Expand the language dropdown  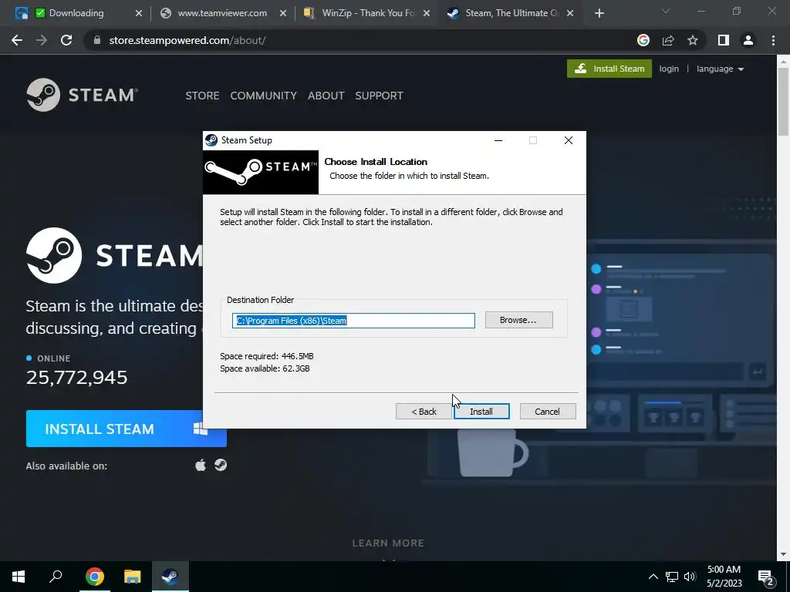(x=720, y=69)
